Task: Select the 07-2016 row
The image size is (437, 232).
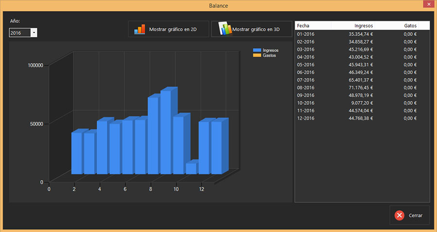Action: 362,80
